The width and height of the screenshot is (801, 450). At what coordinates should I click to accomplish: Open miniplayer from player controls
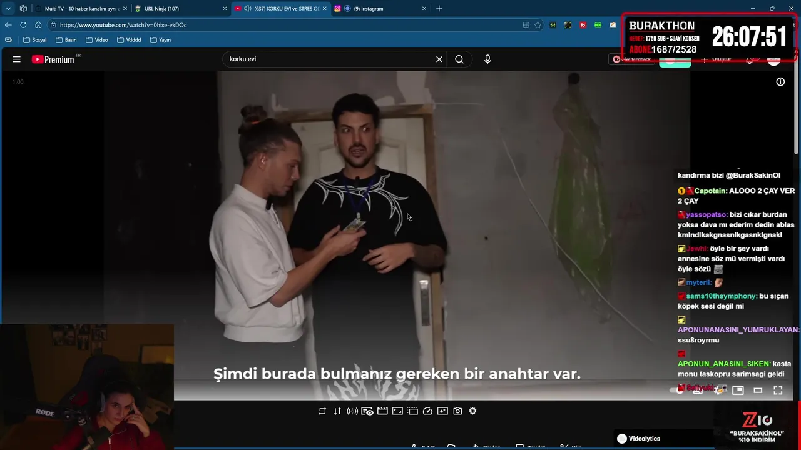(x=738, y=391)
